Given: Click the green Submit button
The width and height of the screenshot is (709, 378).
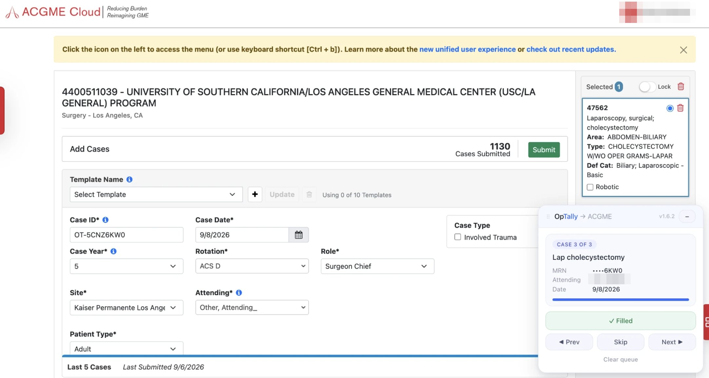Looking at the screenshot, I should tap(544, 150).
